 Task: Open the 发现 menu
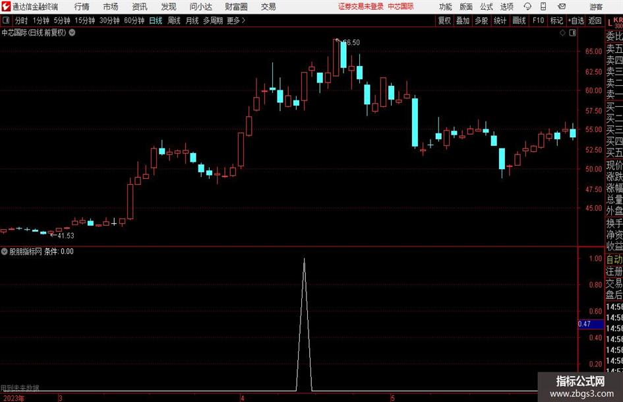(x=169, y=7)
